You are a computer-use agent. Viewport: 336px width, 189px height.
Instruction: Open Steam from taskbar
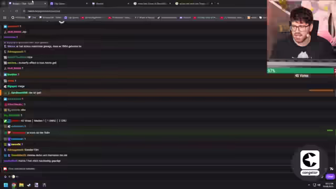[x=29, y=185]
